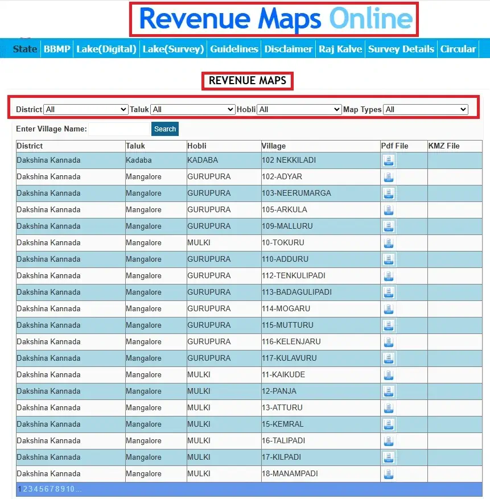Open results page 7
Image resolution: width=490 pixels, height=499 pixels.
click(x=51, y=489)
